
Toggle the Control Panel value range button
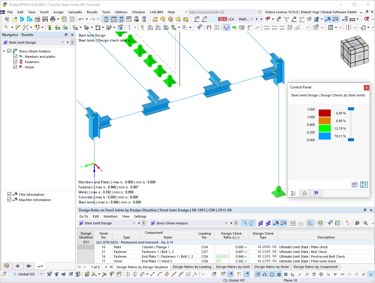tap(364, 185)
